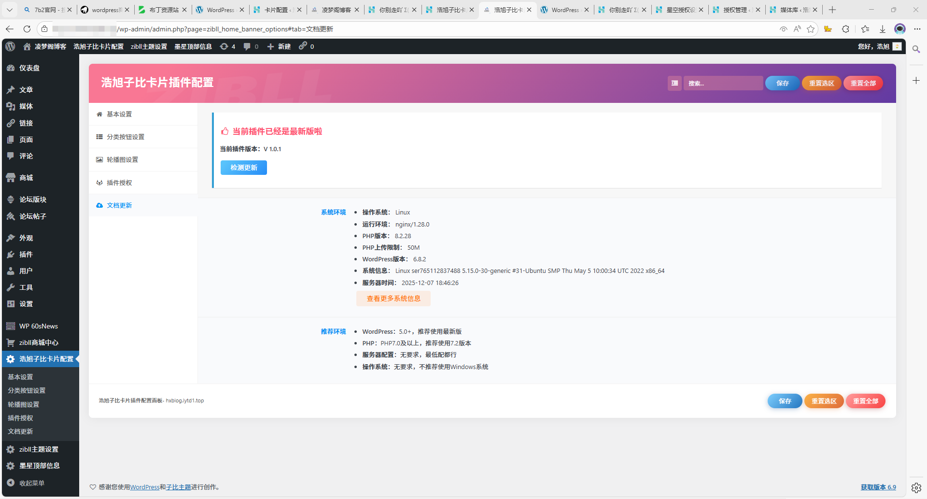Click the 检测更新 button
This screenshot has width=927, height=499.
pyautogui.click(x=243, y=168)
